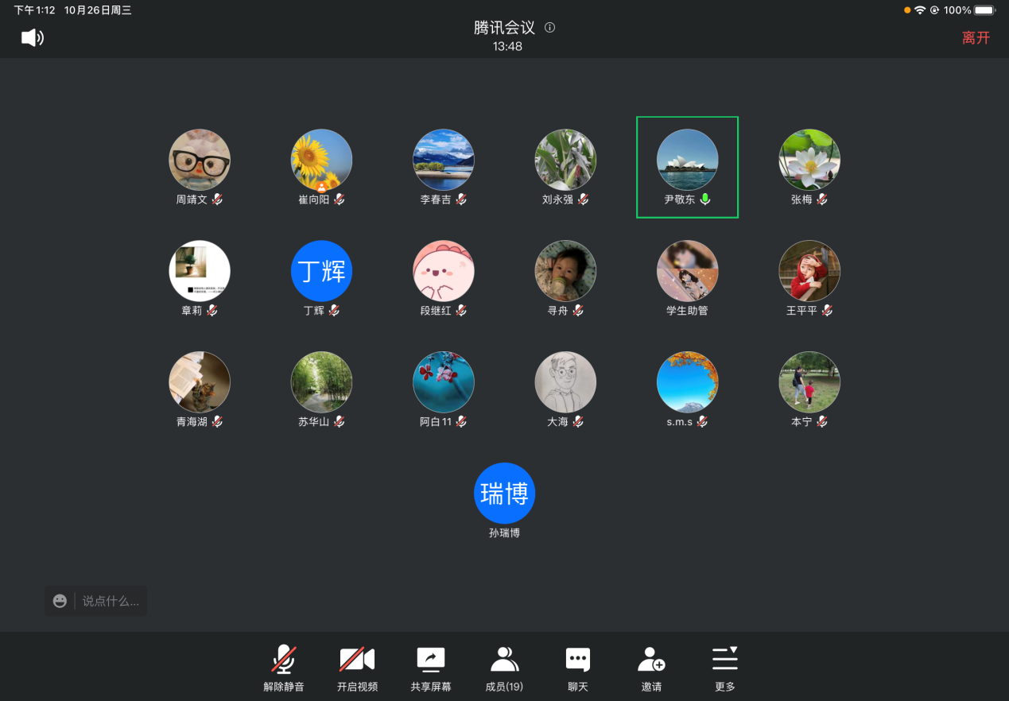Select 崔向阳's sunflower avatar
The width and height of the screenshot is (1009, 701).
coord(321,160)
